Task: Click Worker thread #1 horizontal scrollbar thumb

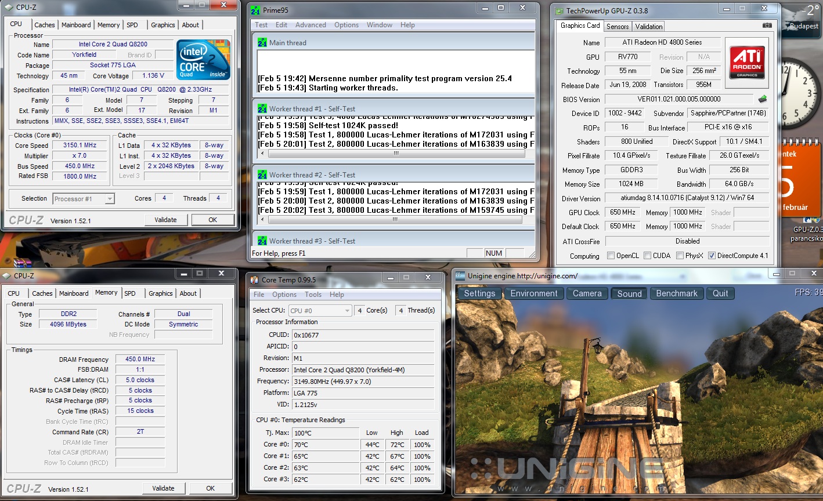Action: point(396,154)
